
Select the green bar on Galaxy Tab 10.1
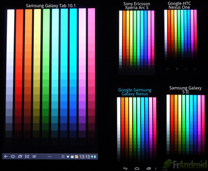[46, 73]
